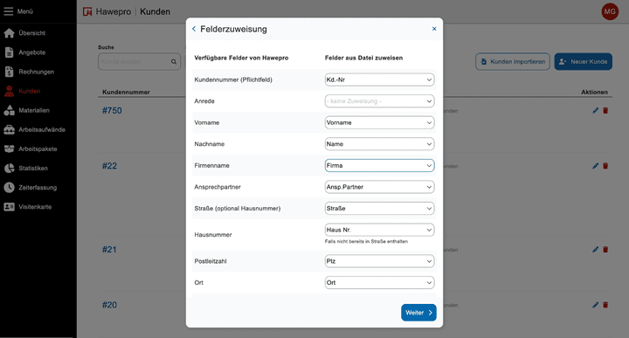Click the Materialien shapes icon
Screen dimensions: 629x338
pos(10,110)
